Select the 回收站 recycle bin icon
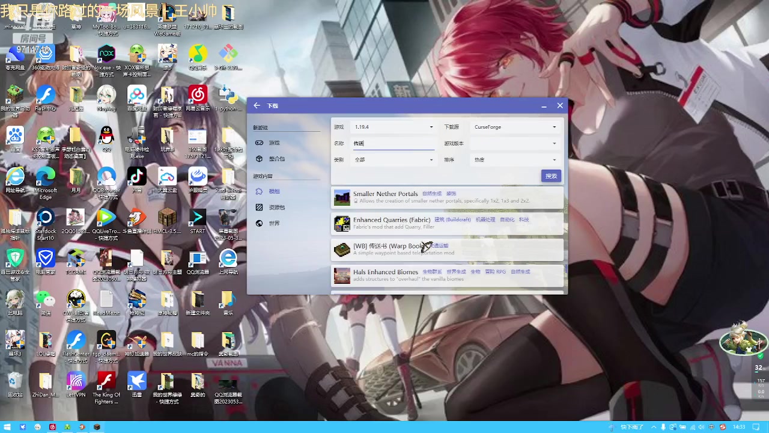This screenshot has width=769, height=433. pyautogui.click(x=15, y=385)
